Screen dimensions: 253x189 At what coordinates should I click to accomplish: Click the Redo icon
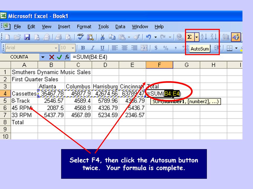[163, 37]
